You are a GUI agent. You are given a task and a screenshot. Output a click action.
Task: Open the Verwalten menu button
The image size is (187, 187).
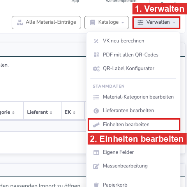click(x=156, y=23)
